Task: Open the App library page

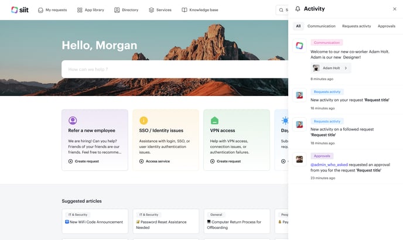Action: (91, 10)
